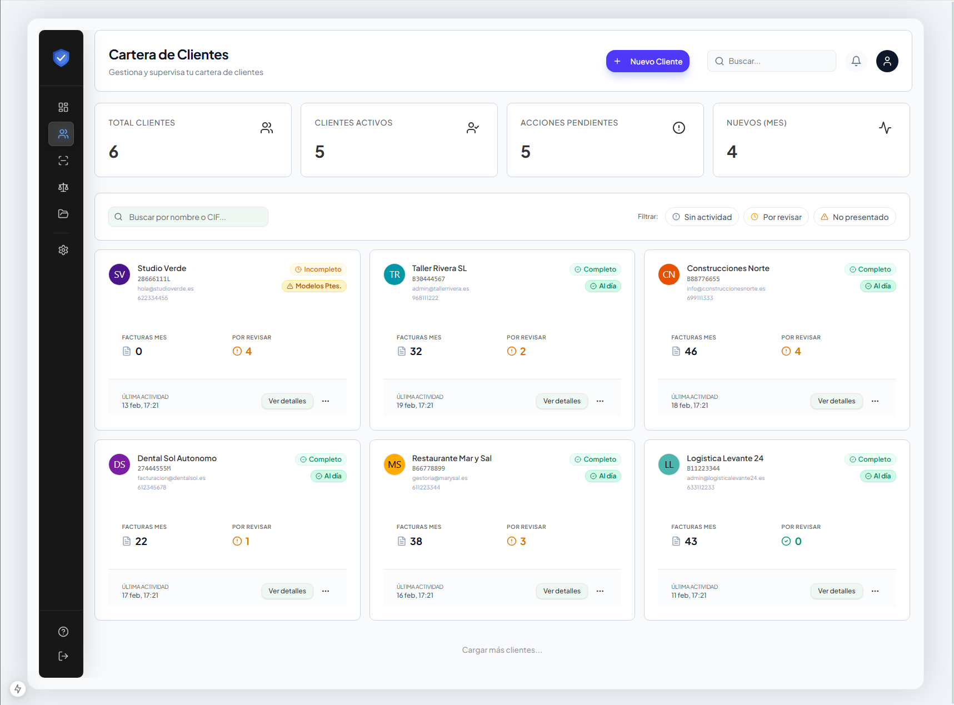View details for Construcciones Norte

point(836,401)
